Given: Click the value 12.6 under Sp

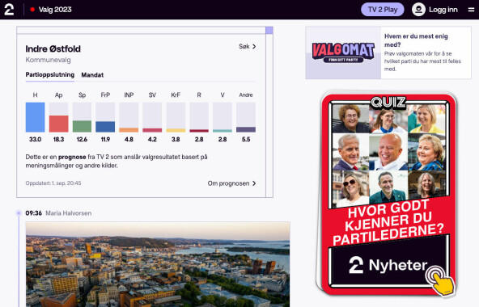Looking at the screenshot, I should 82,140.
